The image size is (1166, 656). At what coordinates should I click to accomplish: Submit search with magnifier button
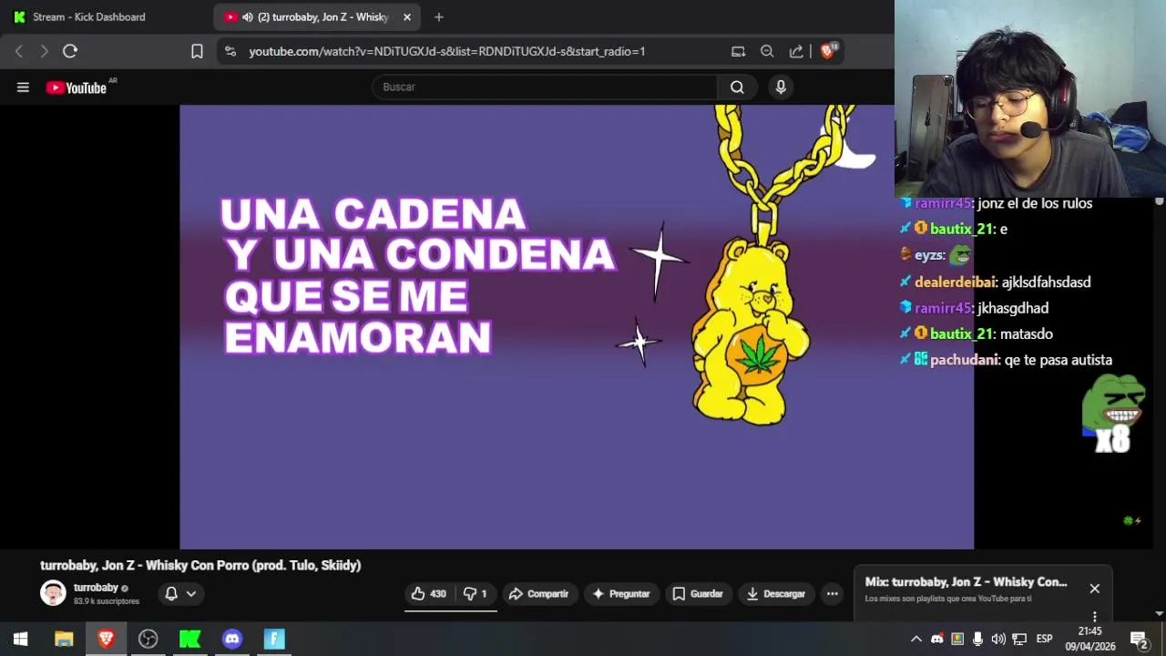[x=737, y=87]
